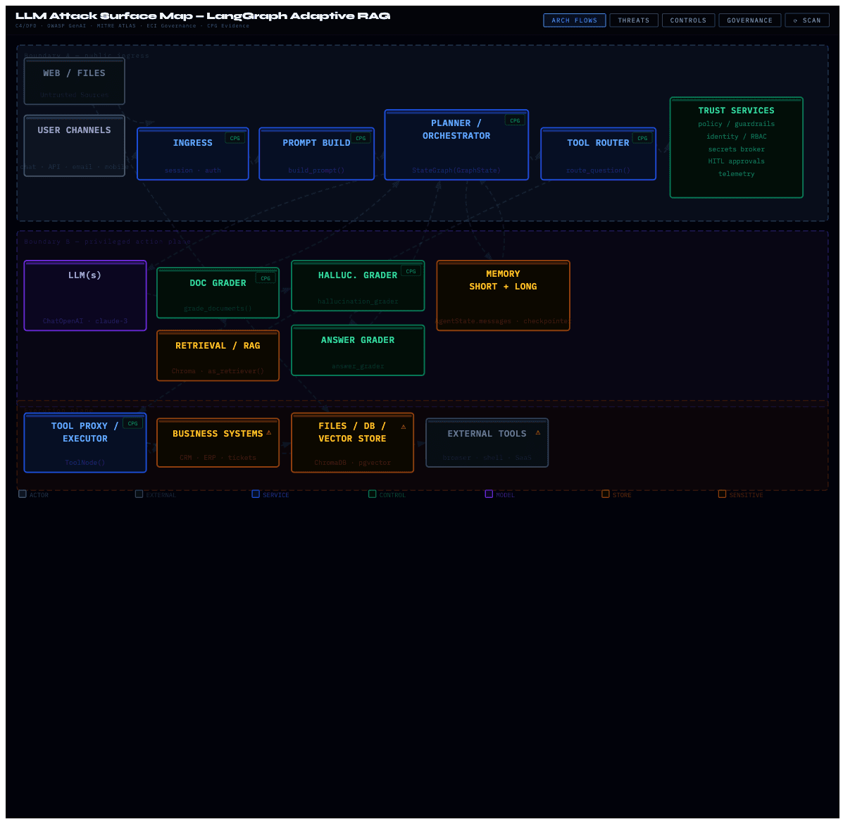Viewport: 843px width, 824px height.
Task: Click the 'build_prompt()' subtitle in PROMPT BUILD
Action: 316,170
